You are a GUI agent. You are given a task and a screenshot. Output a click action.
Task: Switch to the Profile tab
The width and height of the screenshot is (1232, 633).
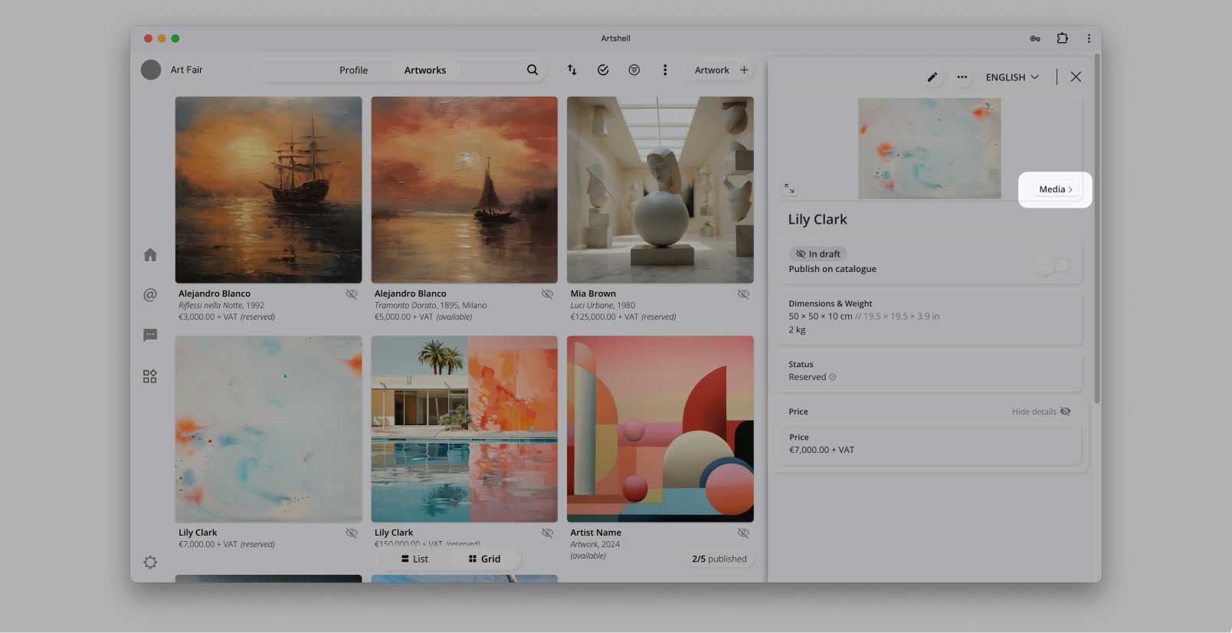354,70
